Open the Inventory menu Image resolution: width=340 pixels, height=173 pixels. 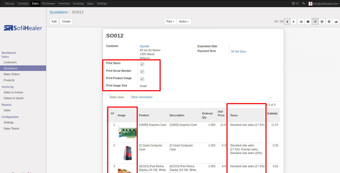[64, 3]
